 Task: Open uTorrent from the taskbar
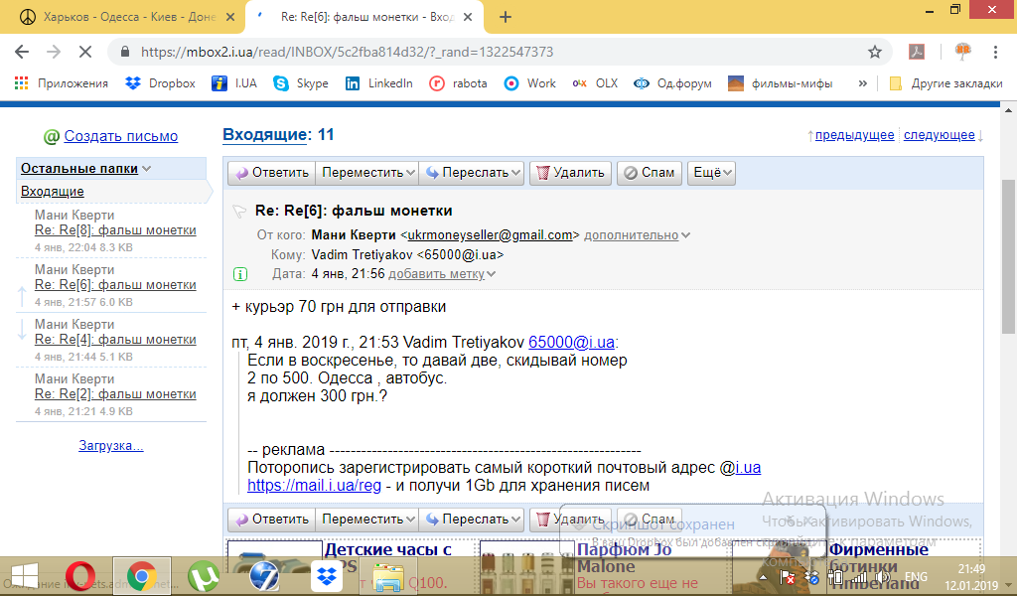[x=203, y=576]
